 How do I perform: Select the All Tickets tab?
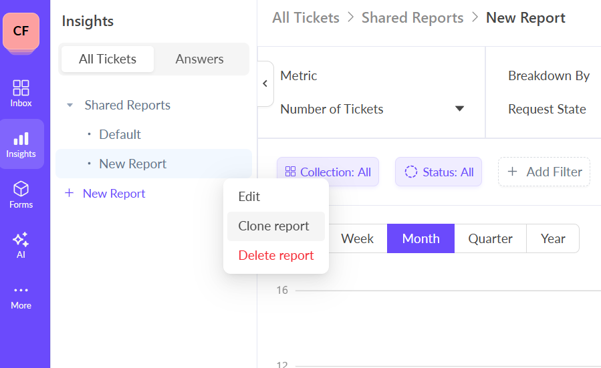(108, 59)
